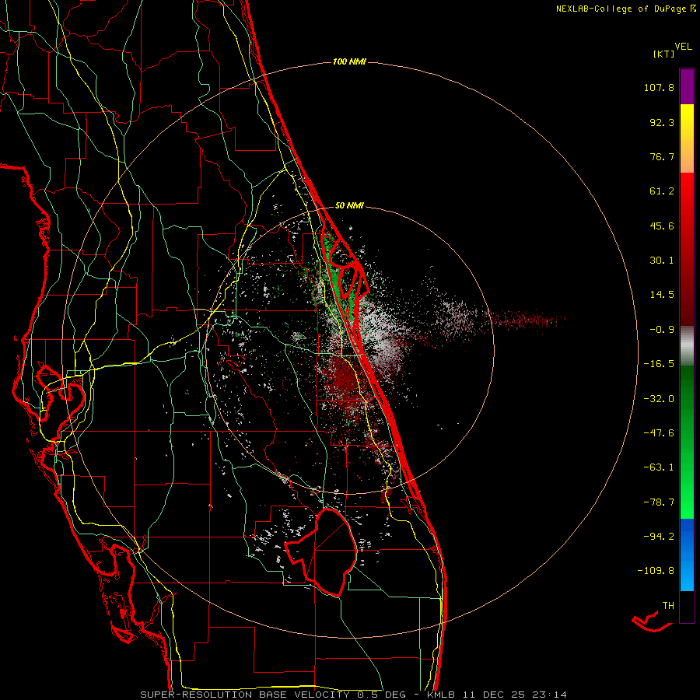Click the Lake Okeechobee outline on the map

coord(320,552)
